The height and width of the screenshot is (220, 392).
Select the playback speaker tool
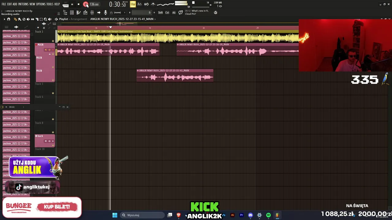[50, 19]
